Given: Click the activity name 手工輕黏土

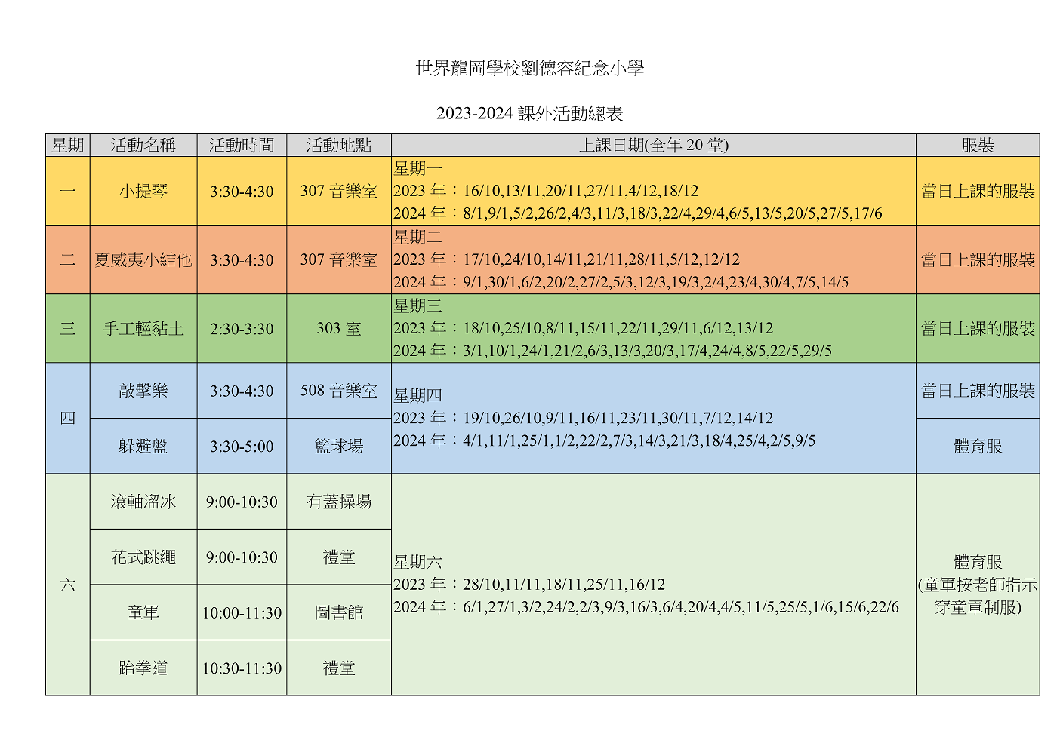Looking at the screenshot, I should 143,328.
